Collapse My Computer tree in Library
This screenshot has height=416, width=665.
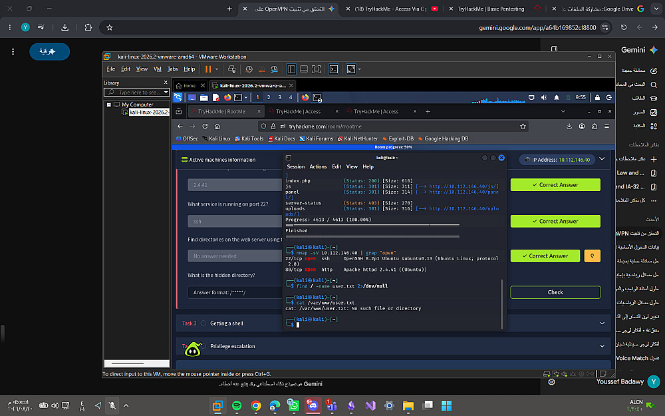pos(109,104)
